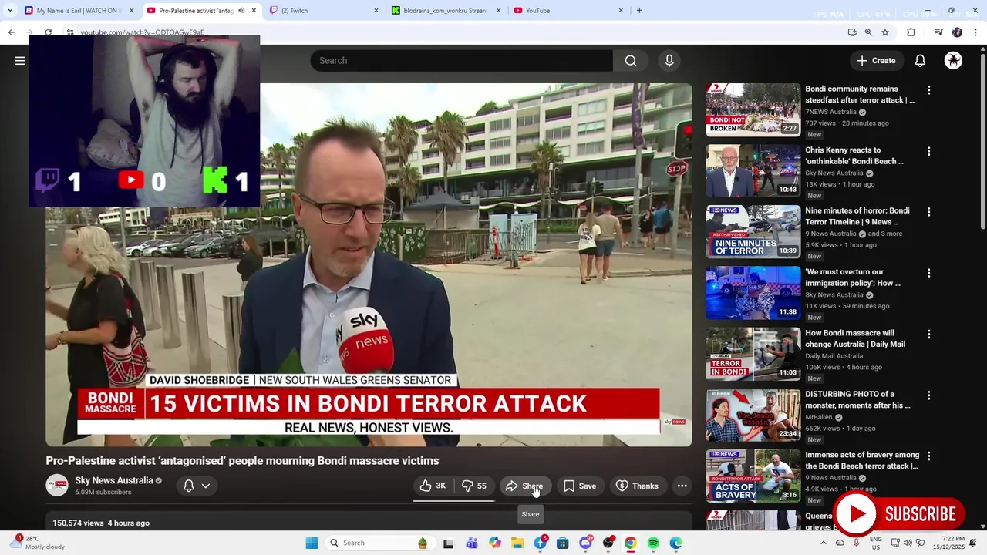Play 'Nine minutes of horror' thumbnail
Viewport: 987px width, 555px height.
753,231
